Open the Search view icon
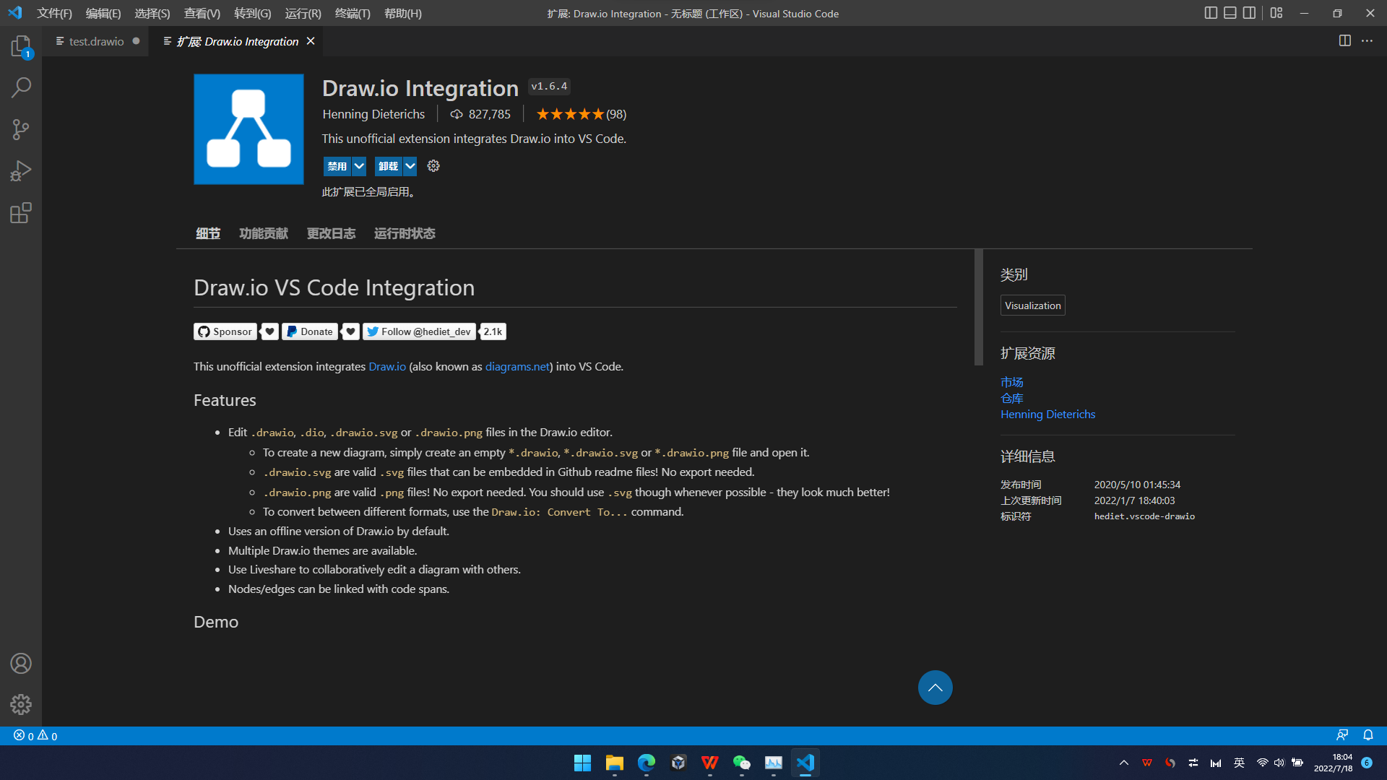Screen dimensions: 1387x780 20,88
